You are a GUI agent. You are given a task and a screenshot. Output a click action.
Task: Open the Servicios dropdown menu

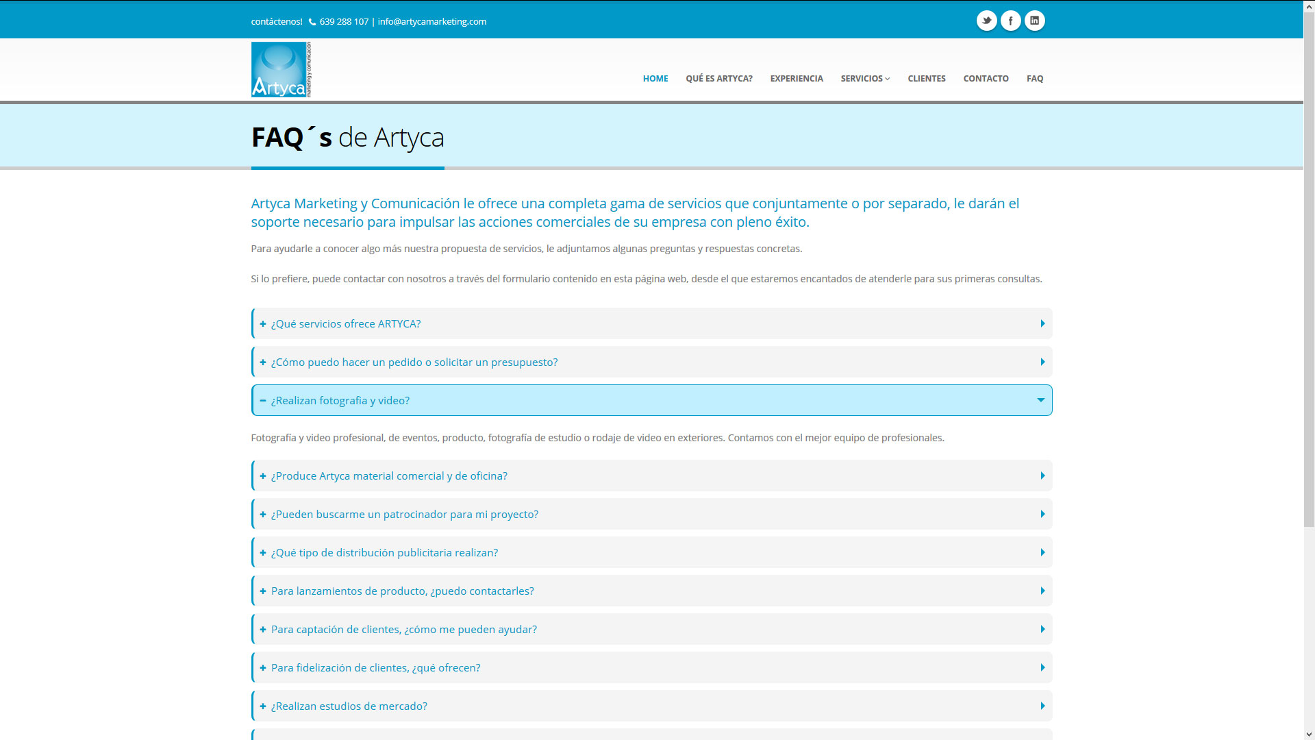point(864,79)
